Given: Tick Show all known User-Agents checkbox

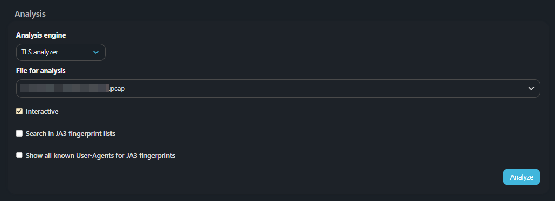Looking at the screenshot, I should tap(19, 155).
